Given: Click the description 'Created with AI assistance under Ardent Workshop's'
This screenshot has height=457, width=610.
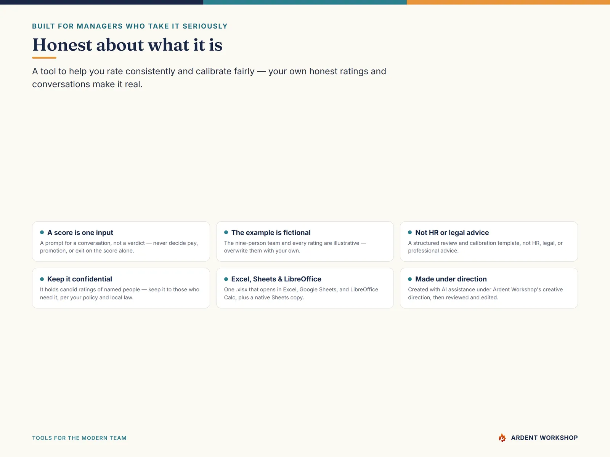Looking at the screenshot, I should 485,293.
